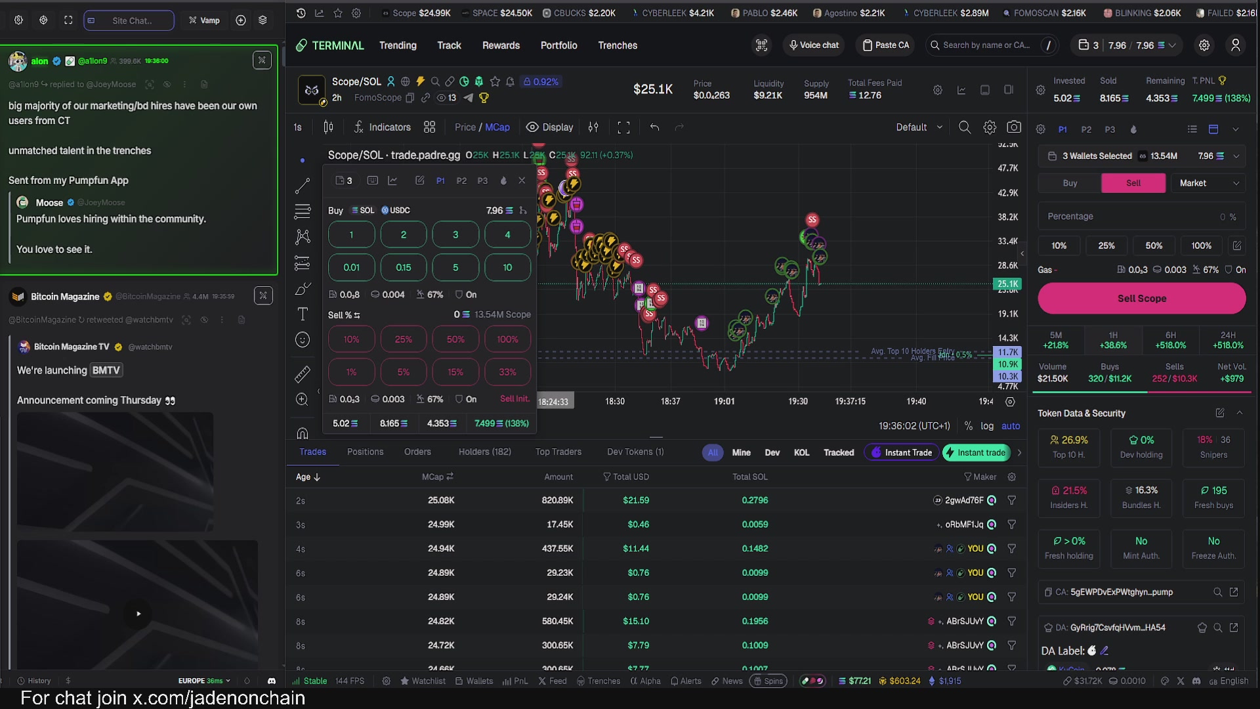Open the QR scanner icon
The width and height of the screenshot is (1260, 709).
[761, 45]
